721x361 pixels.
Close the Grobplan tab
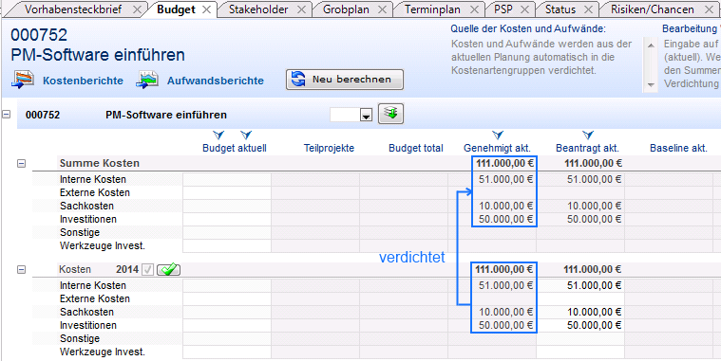(382, 9)
